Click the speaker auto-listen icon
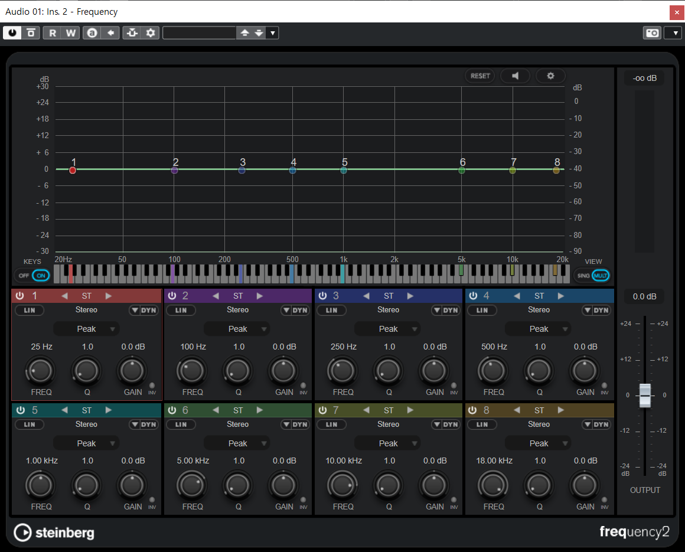 (516, 76)
